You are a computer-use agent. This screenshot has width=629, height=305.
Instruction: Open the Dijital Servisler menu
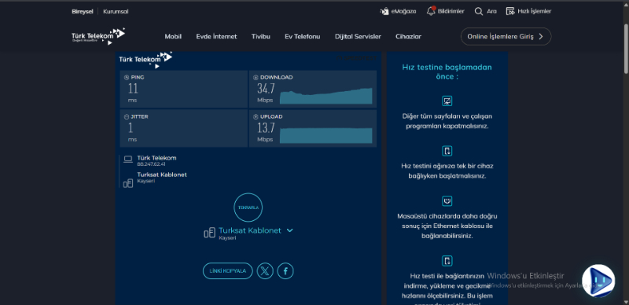pos(358,36)
